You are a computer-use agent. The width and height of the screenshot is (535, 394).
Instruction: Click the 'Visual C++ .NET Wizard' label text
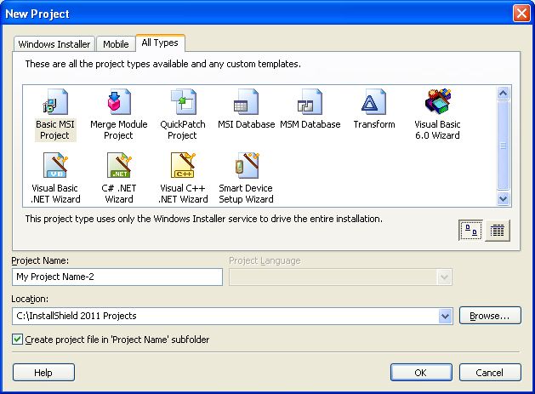[183, 193]
